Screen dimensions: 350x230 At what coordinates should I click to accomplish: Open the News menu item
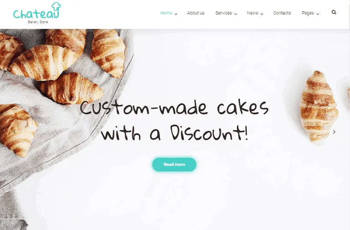click(x=252, y=13)
